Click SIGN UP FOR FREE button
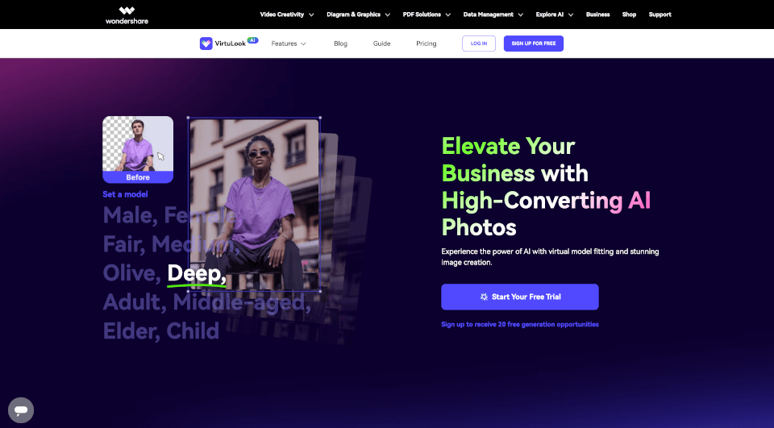 click(534, 44)
